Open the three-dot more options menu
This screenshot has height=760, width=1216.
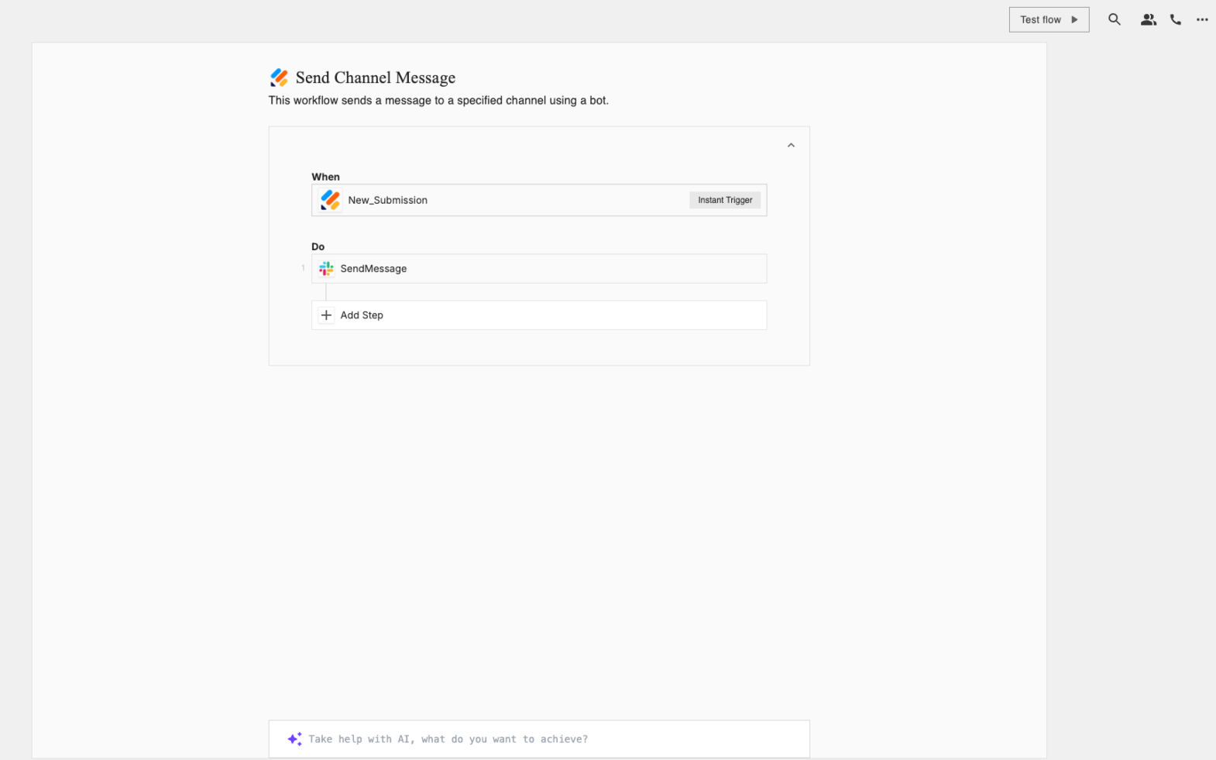pyautogui.click(x=1202, y=20)
